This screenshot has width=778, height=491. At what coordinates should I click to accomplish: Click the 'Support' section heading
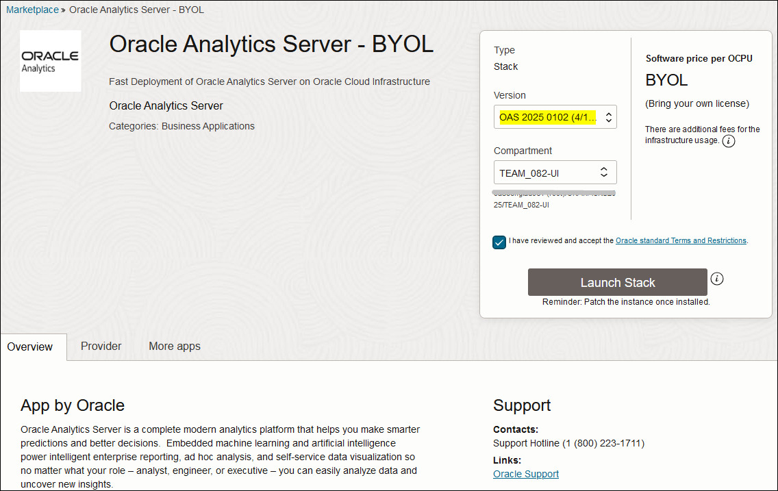[x=522, y=405]
